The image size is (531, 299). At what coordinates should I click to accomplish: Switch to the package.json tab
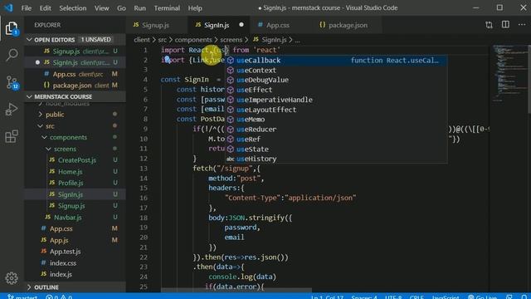[348, 25]
